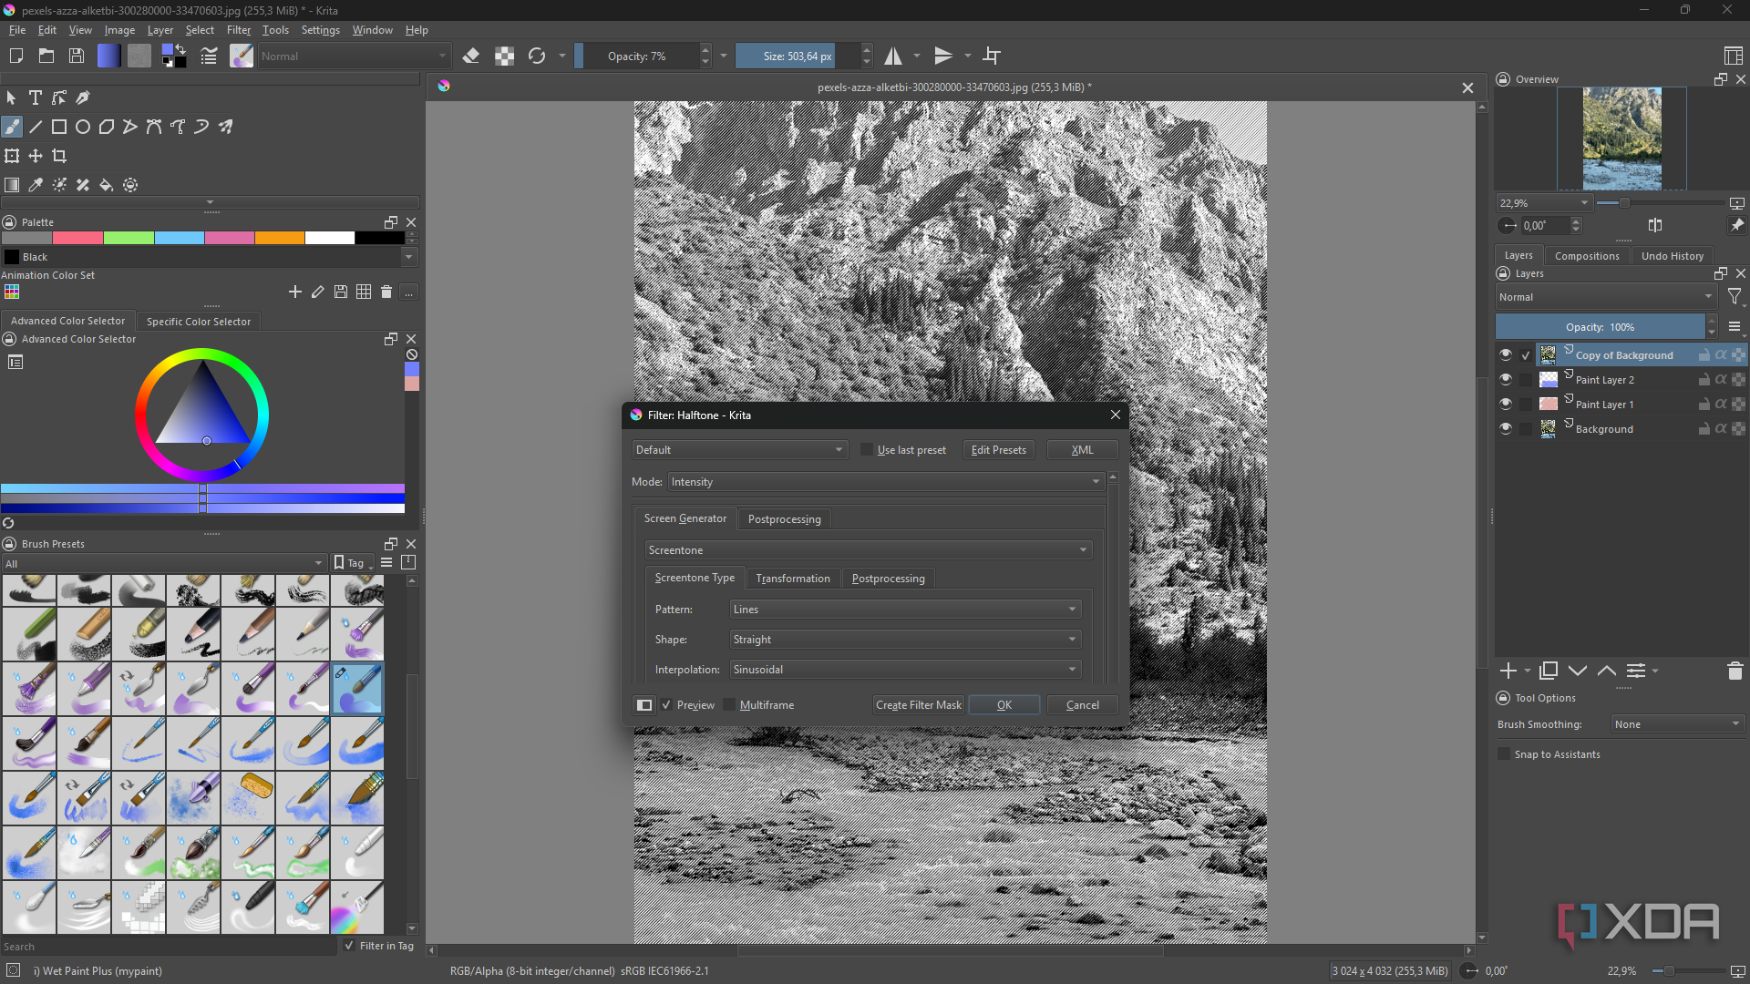
Task: Toggle the Preview checkbox in Halftone dialog
Action: 666,705
